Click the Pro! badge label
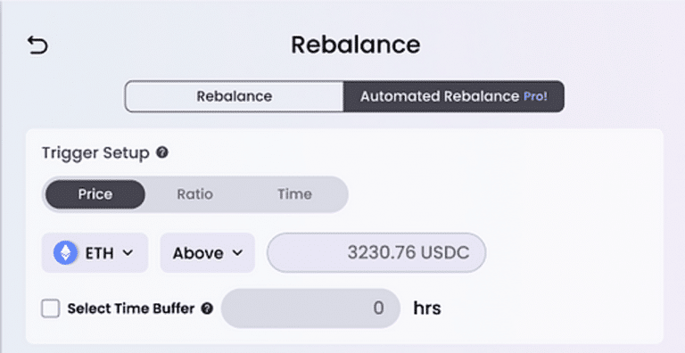This screenshot has width=685, height=353. click(x=535, y=96)
